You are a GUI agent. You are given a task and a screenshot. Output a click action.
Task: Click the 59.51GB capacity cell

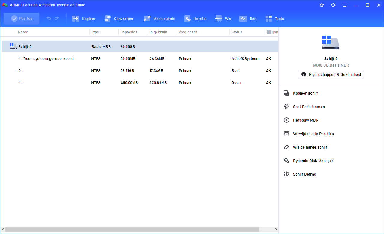[x=127, y=71]
